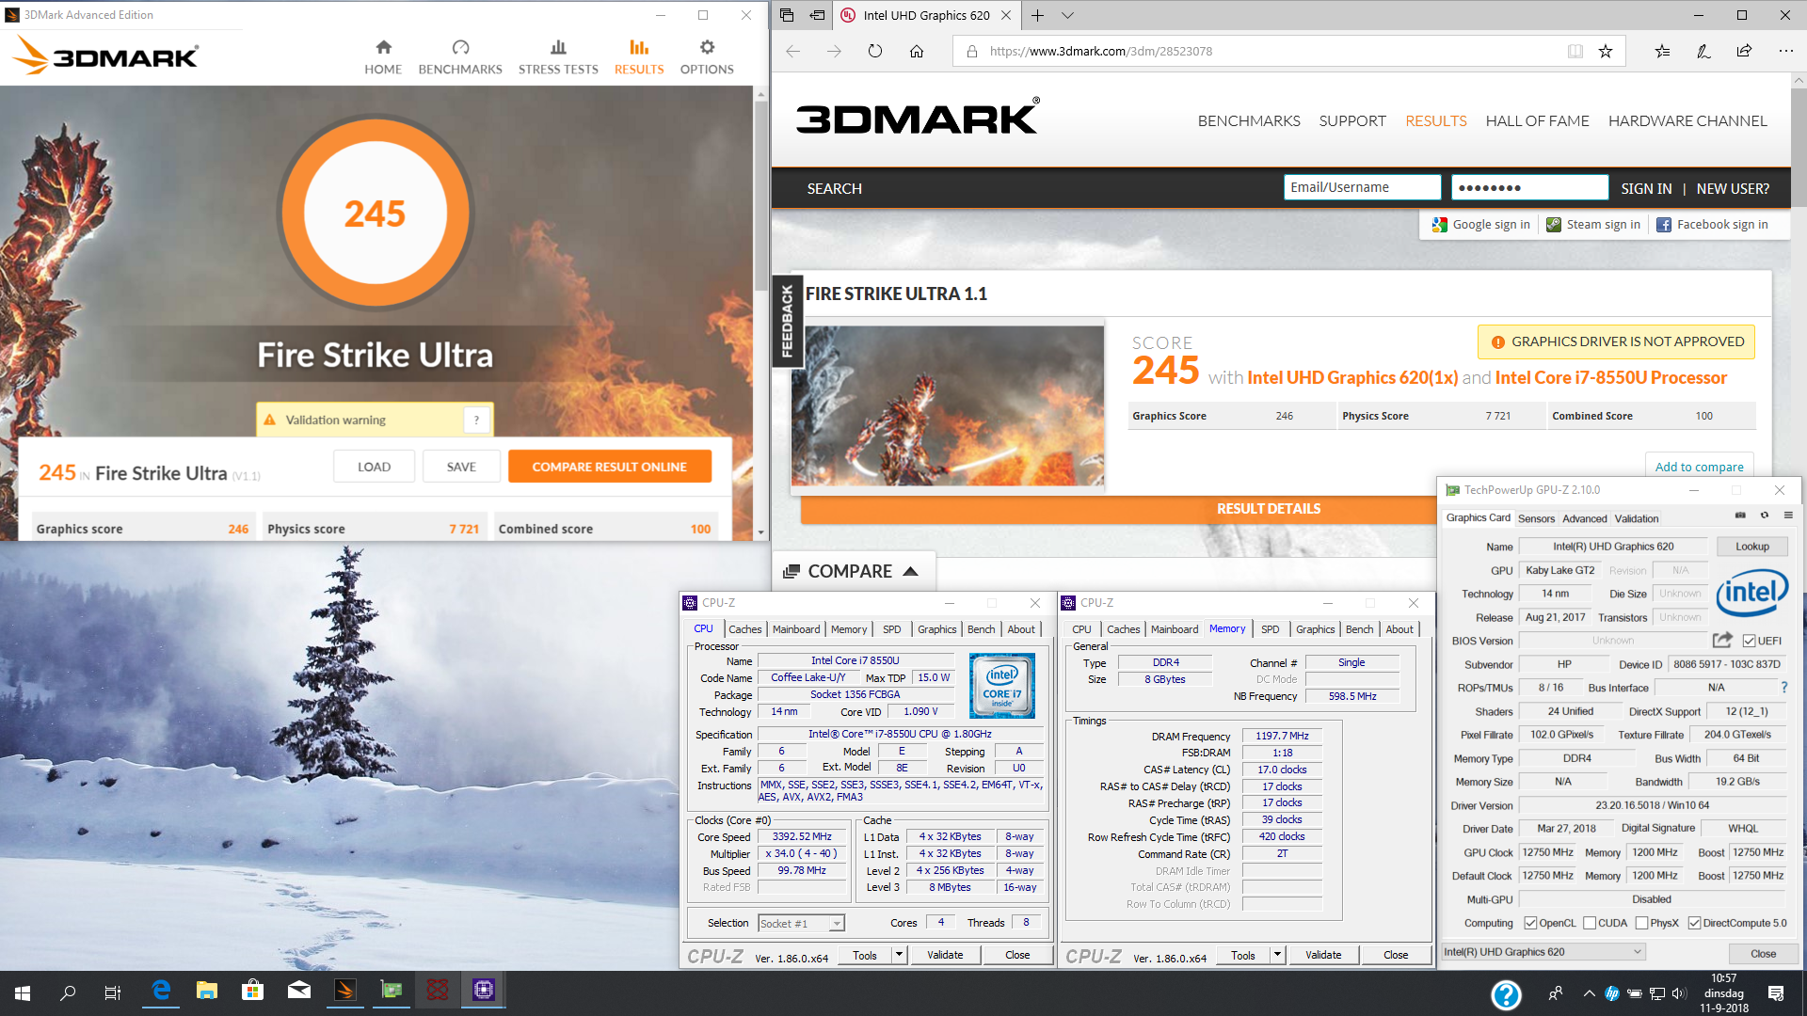
Task: Click the password field on 3DMark site
Action: 1529,187
